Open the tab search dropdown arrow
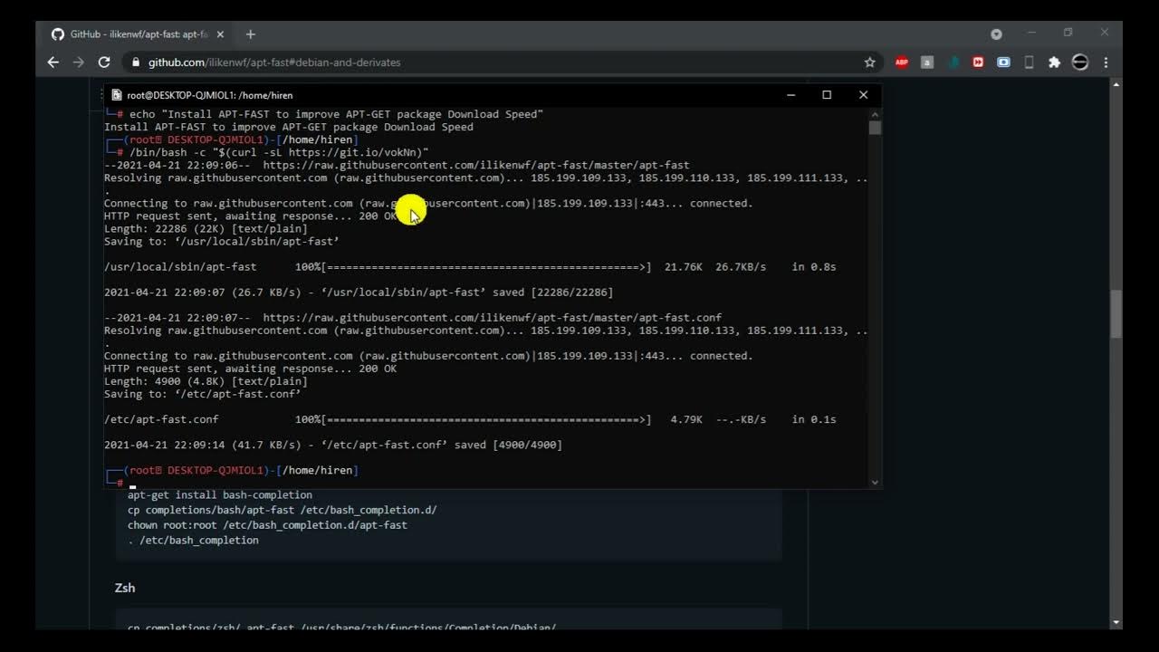The image size is (1159, 652). [x=996, y=34]
